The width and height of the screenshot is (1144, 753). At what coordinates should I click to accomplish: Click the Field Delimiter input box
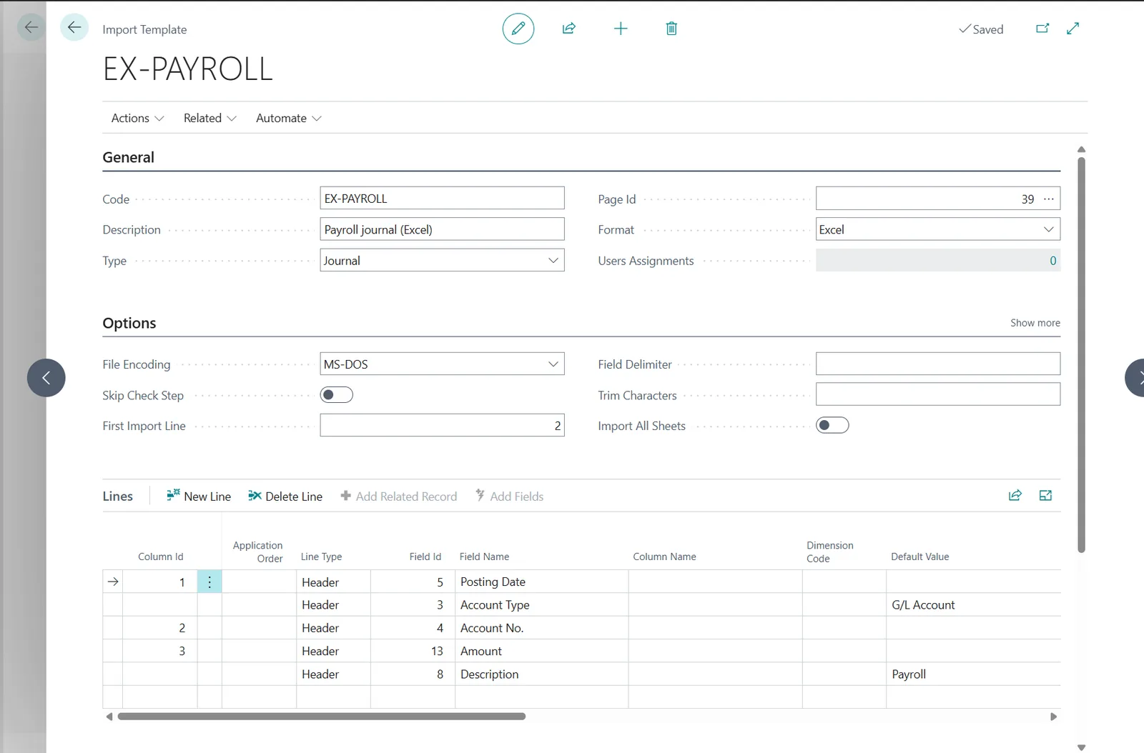pyautogui.click(x=938, y=364)
